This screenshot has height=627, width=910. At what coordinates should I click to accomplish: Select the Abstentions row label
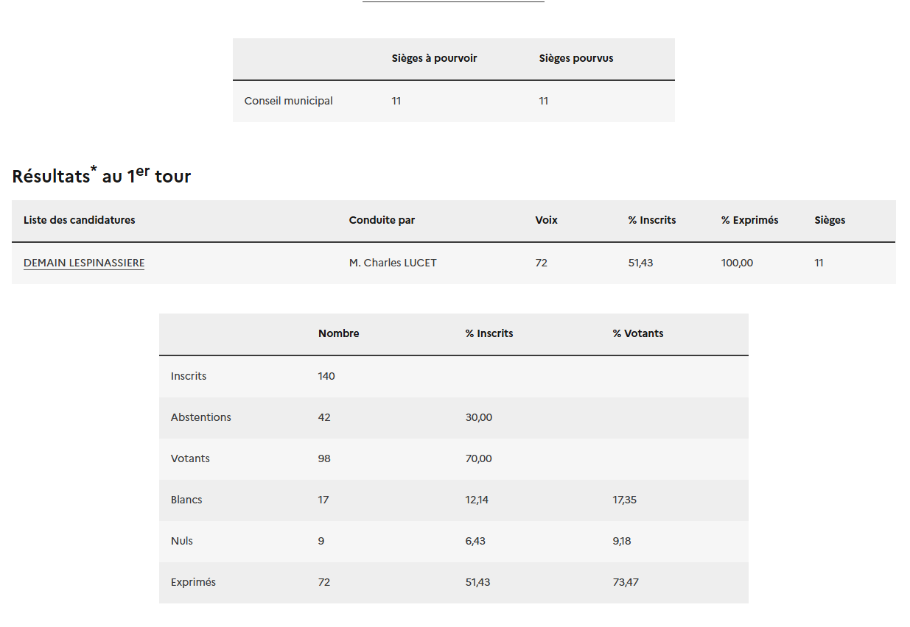point(200,417)
